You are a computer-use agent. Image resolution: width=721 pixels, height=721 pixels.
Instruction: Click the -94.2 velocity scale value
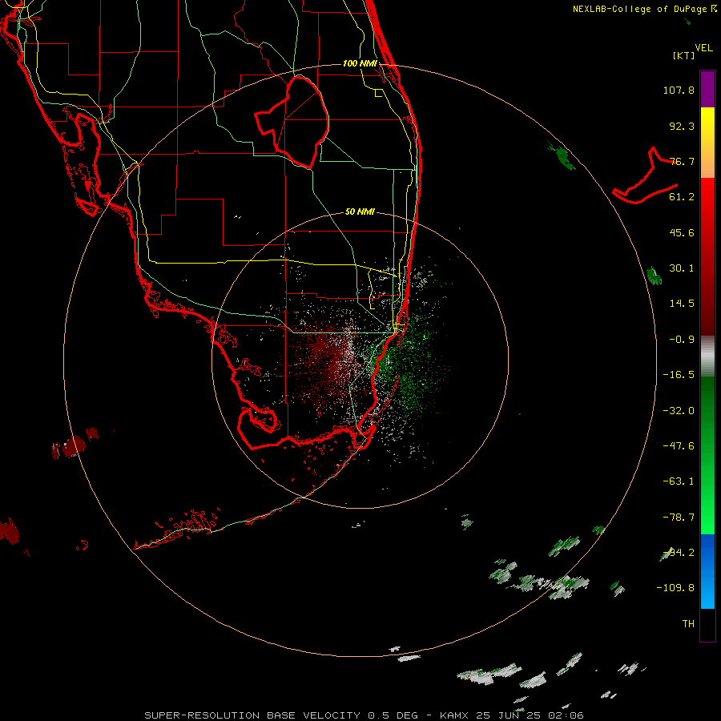[x=679, y=553]
